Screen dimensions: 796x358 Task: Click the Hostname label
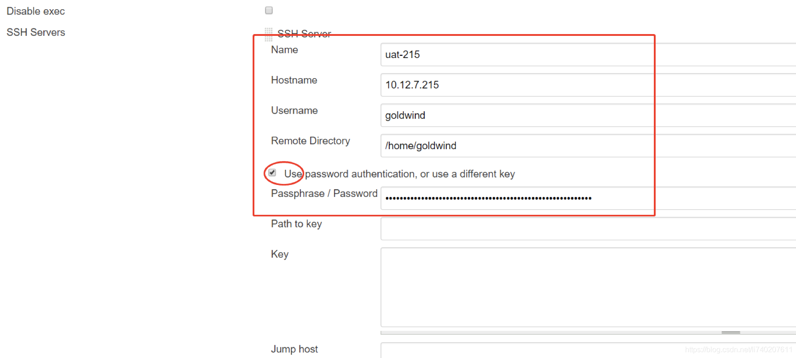294,80
